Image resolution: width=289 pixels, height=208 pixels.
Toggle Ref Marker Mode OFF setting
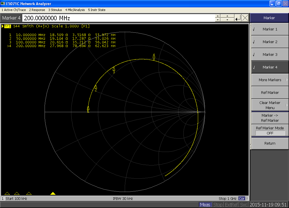(x=270, y=130)
